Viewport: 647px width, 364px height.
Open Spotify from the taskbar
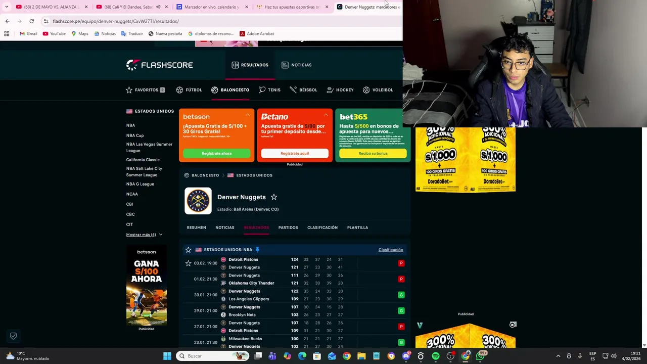(436, 356)
